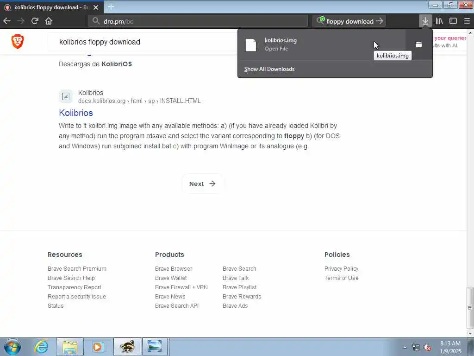Open the browser home page

point(49,21)
